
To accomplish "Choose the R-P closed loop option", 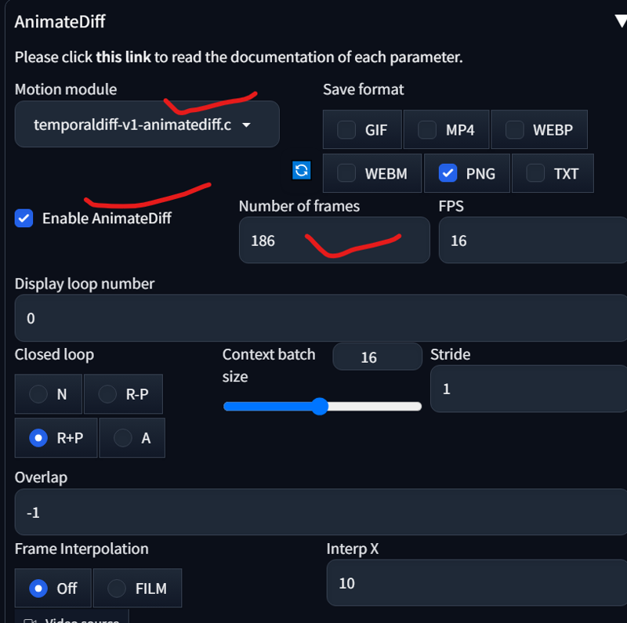I will pos(107,394).
